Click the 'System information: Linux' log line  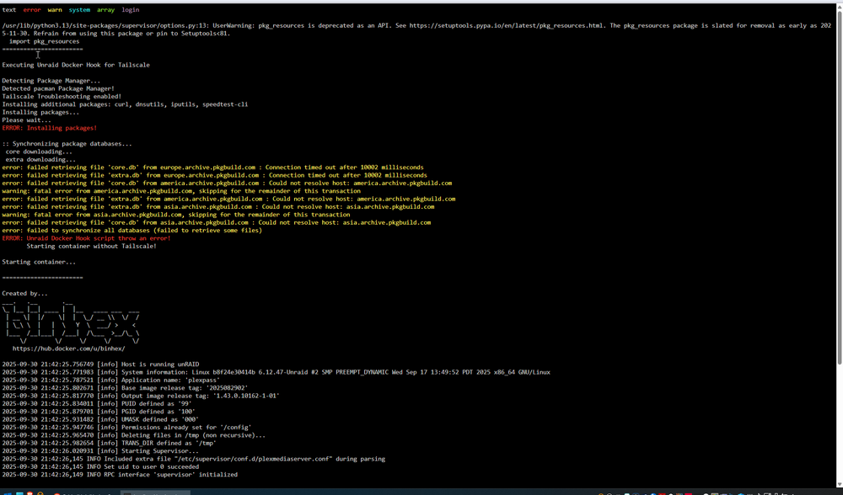tap(276, 372)
